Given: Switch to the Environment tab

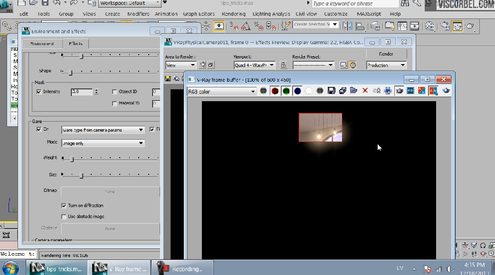Looking at the screenshot, I should pyautogui.click(x=42, y=44).
